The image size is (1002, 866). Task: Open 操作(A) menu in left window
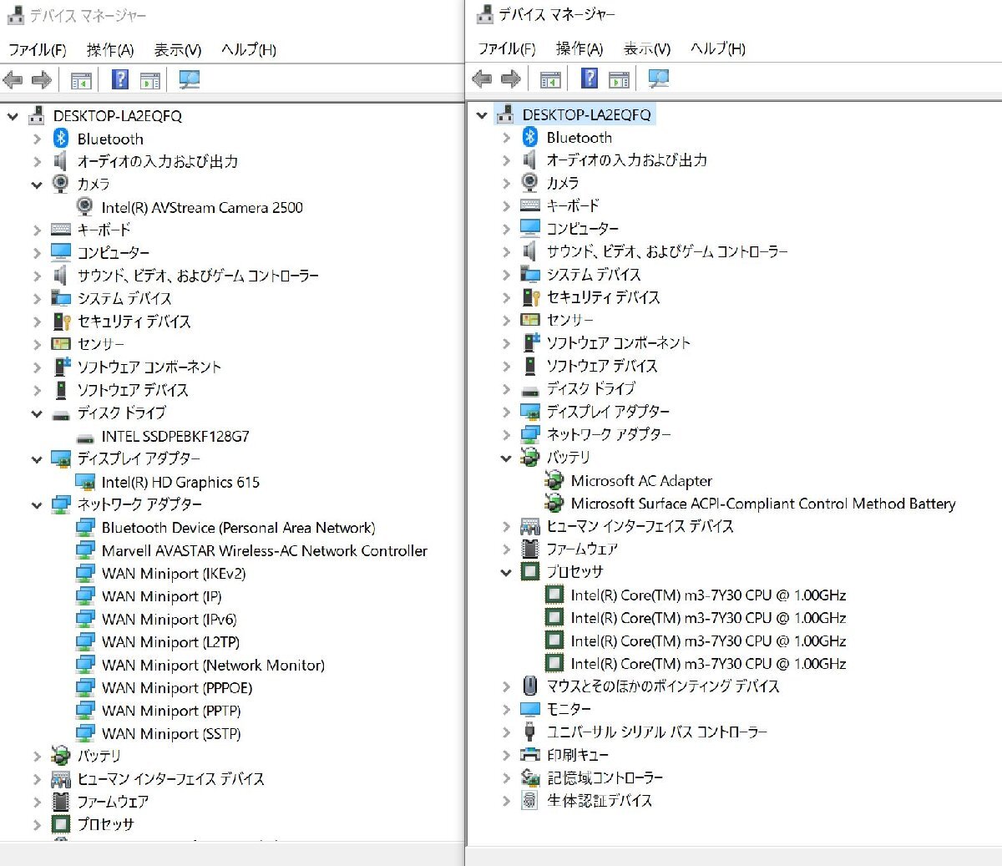[x=110, y=50]
